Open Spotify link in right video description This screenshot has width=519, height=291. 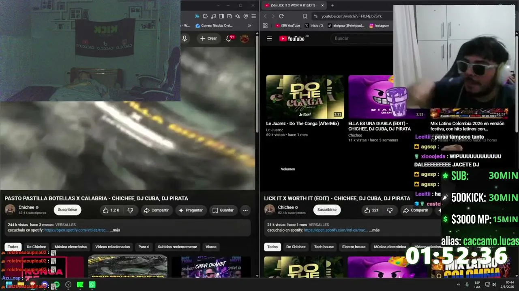pos(335,230)
